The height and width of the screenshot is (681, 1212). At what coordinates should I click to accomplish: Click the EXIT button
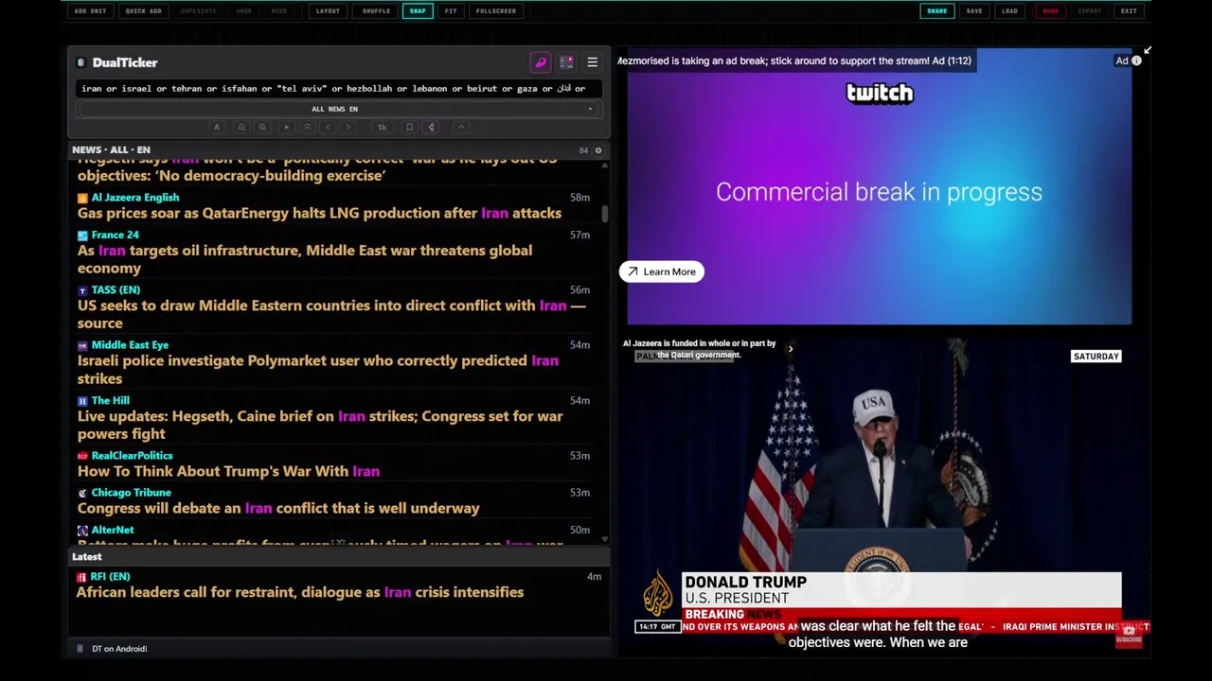[1129, 11]
